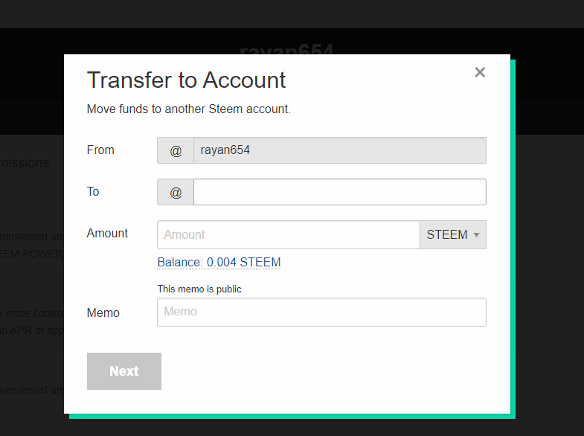Focus the To account input field
The width and height of the screenshot is (584, 436).
(340, 192)
